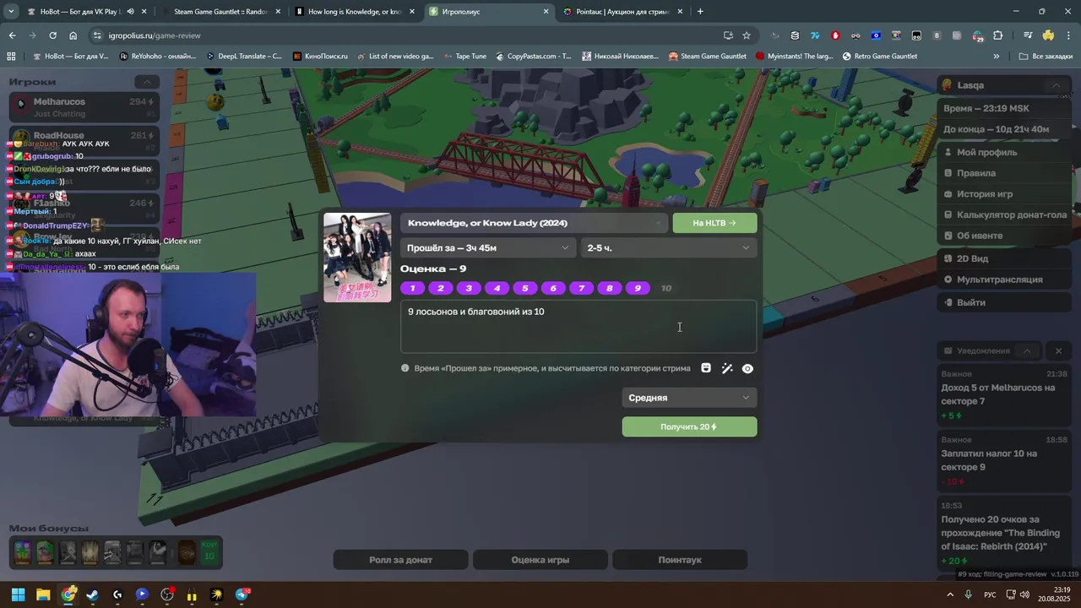Image resolution: width=1081 pixels, height=608 pixels.
Task: Select rating 8
Action: pos(610,288)
